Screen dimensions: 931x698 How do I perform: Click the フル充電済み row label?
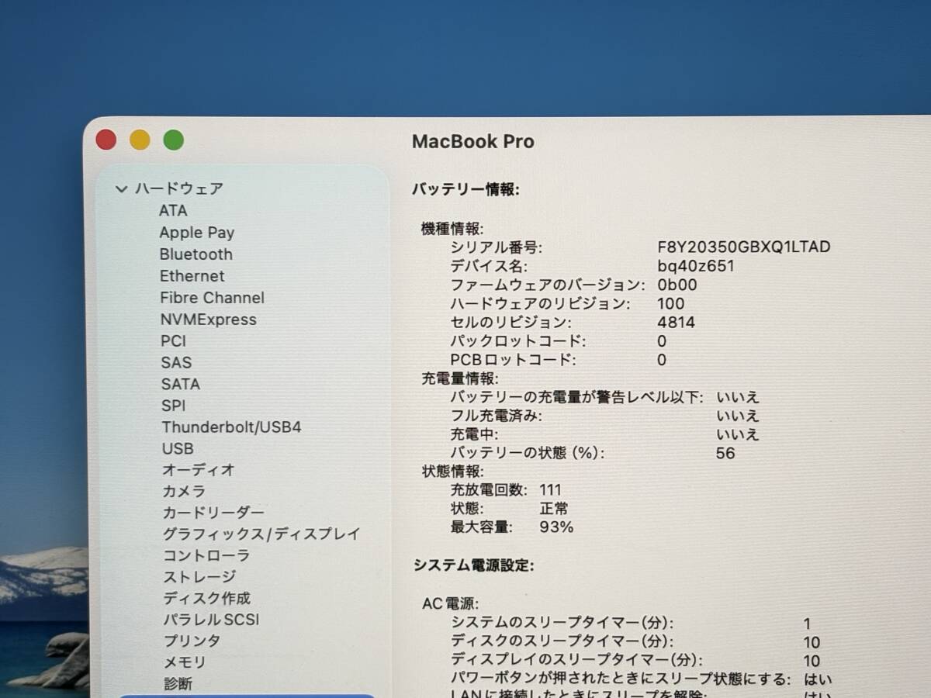pyautogui.click(x=497, y=416)
